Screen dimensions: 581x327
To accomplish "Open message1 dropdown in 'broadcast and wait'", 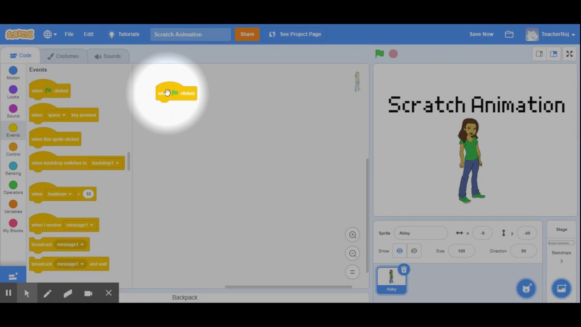I will [x=70, y=264].
